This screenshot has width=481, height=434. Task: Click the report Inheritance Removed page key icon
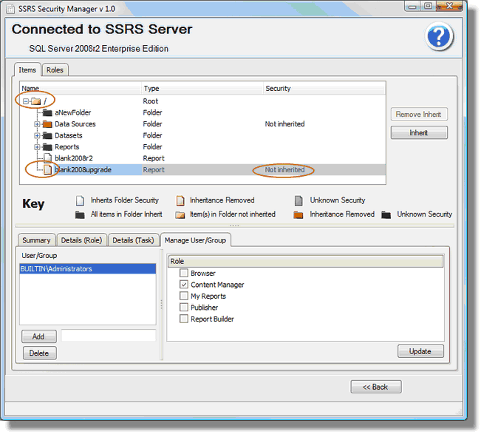point(180,200)
